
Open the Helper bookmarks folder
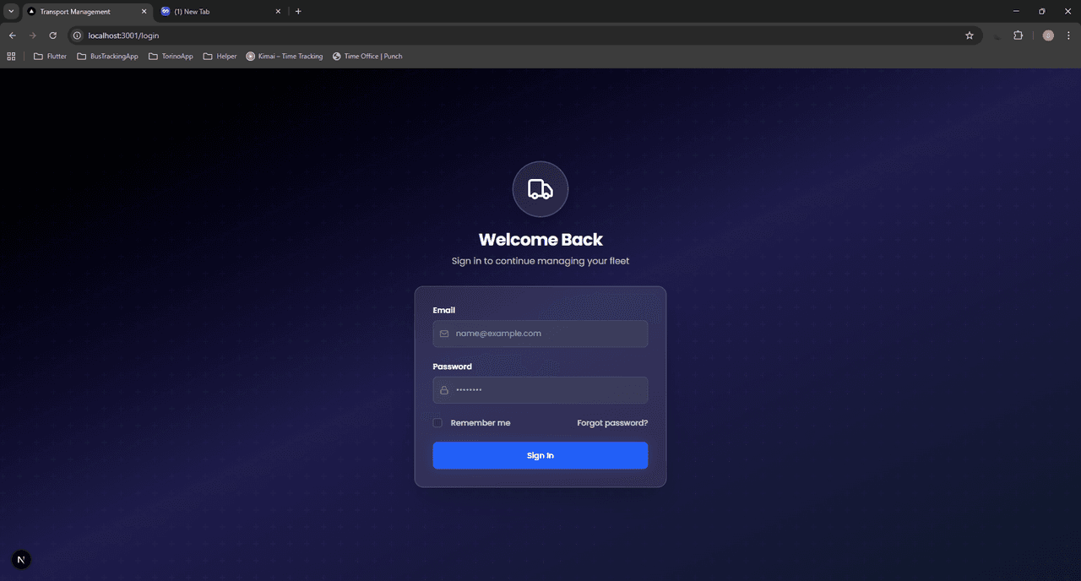coord(220,57)
